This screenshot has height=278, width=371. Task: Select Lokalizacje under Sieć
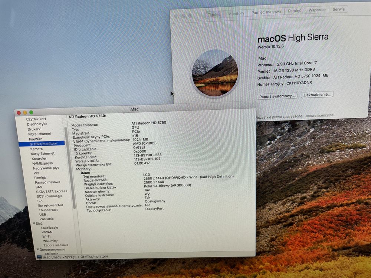pos(49,228)
